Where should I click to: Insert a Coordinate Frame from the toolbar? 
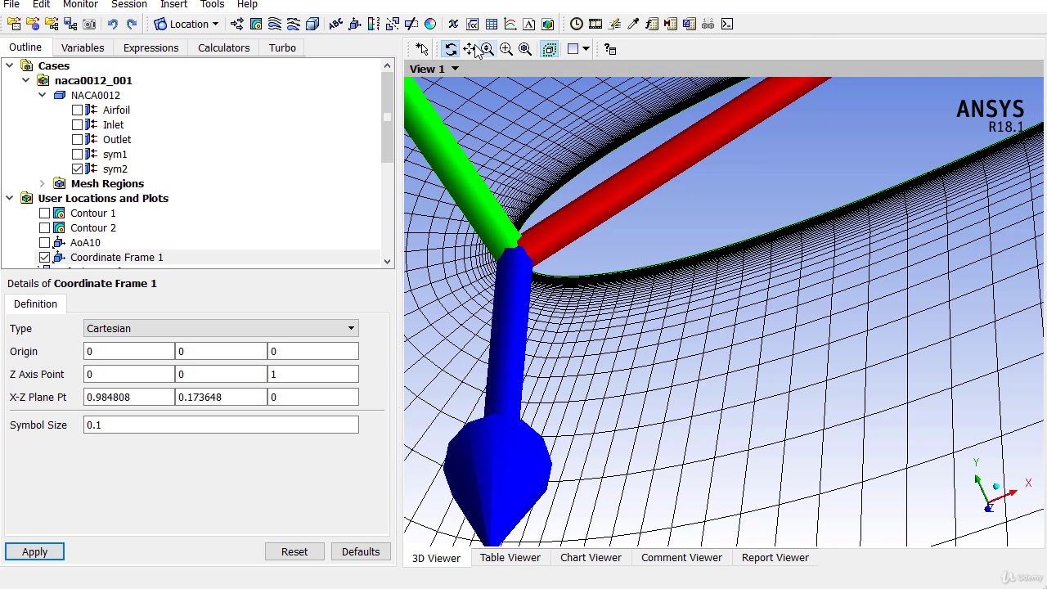(354, 24)
